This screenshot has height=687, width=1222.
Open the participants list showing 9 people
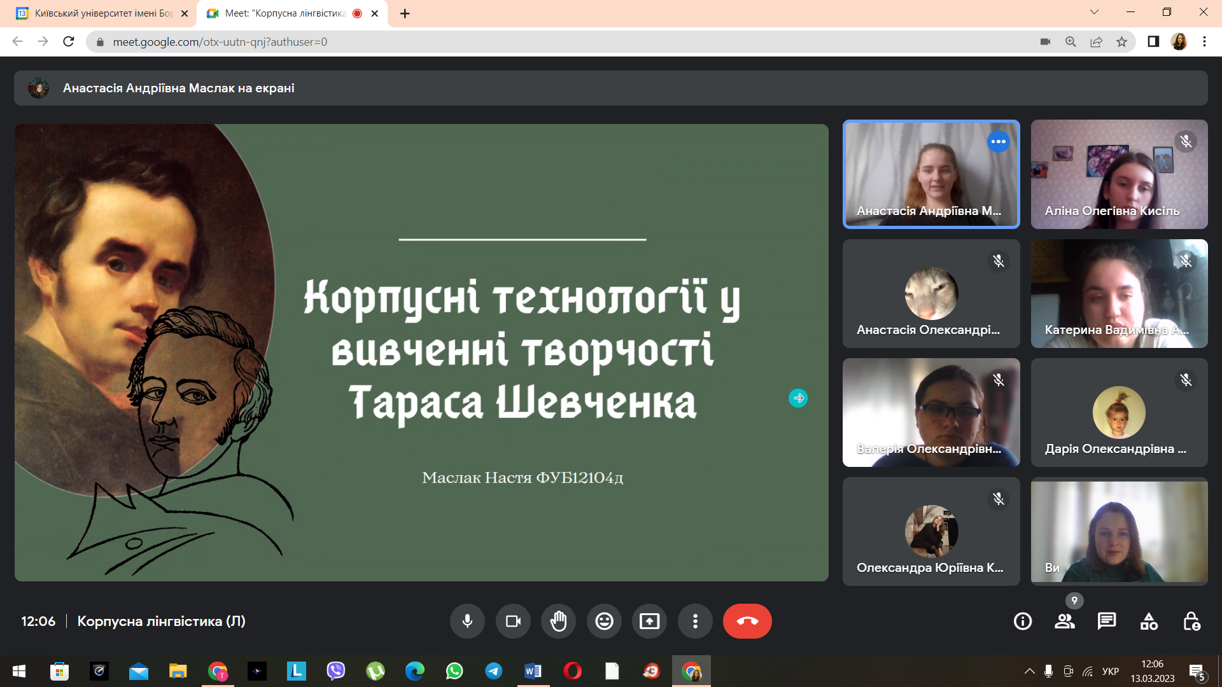tap(1065, 621)
